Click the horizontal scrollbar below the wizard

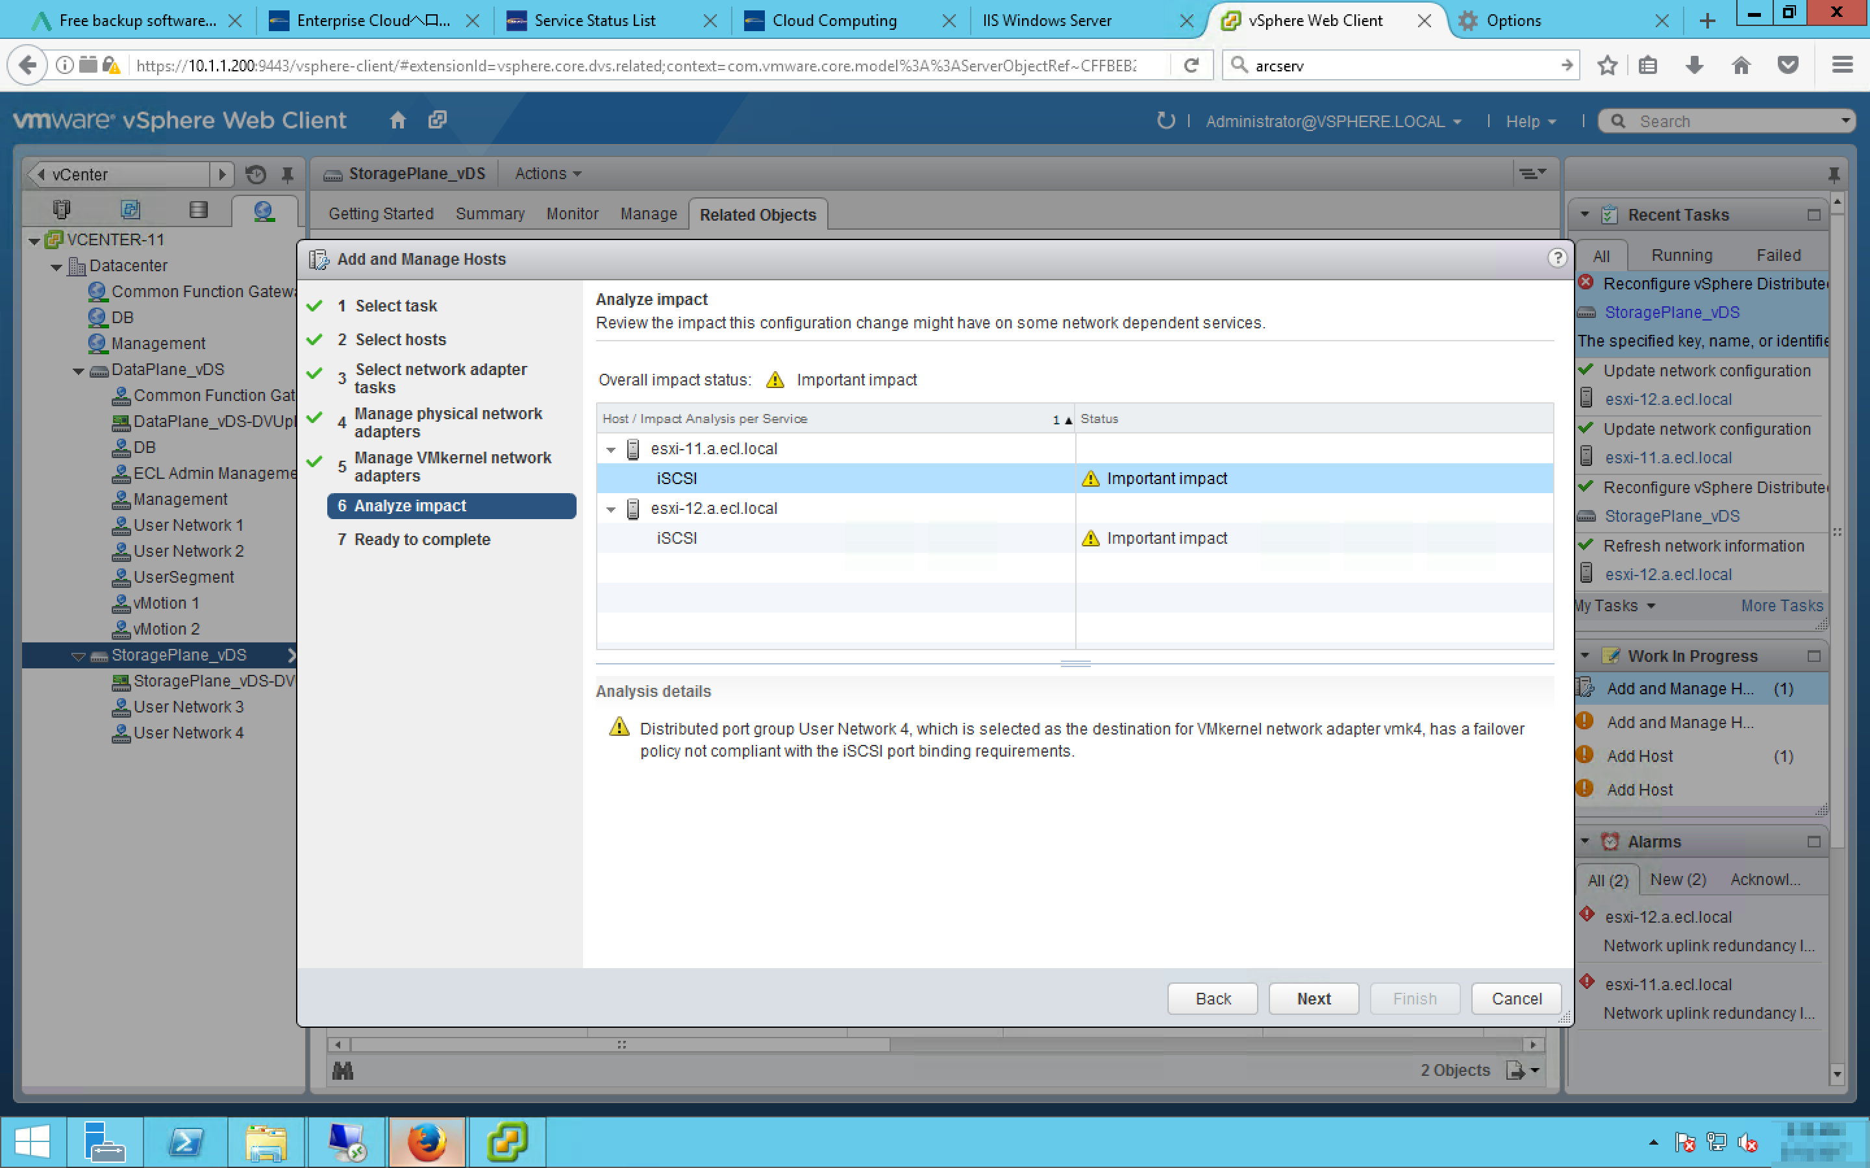point(621,1045)
